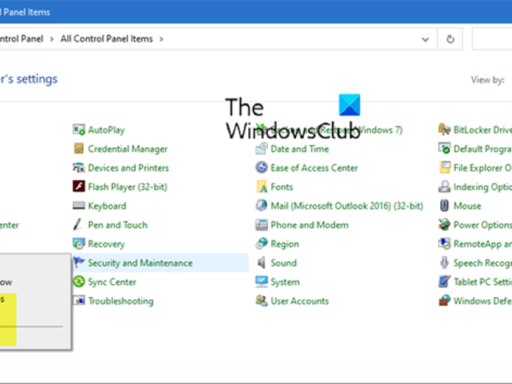
Task: Click the Mouse icon
Action: tap(444, 206)
